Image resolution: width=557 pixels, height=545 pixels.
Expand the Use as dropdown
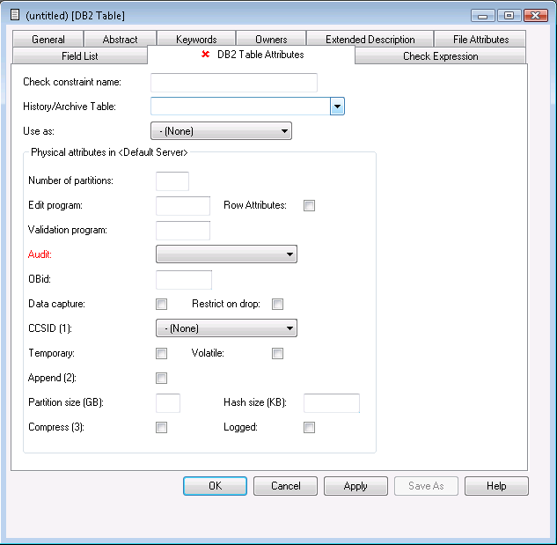[221, 131]
